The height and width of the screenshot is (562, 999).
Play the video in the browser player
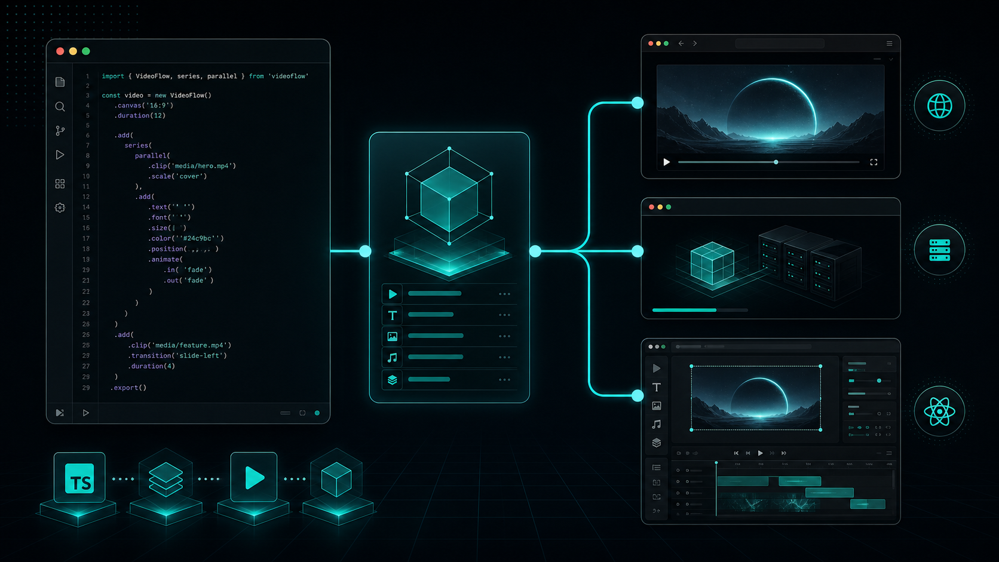(667, 162)
